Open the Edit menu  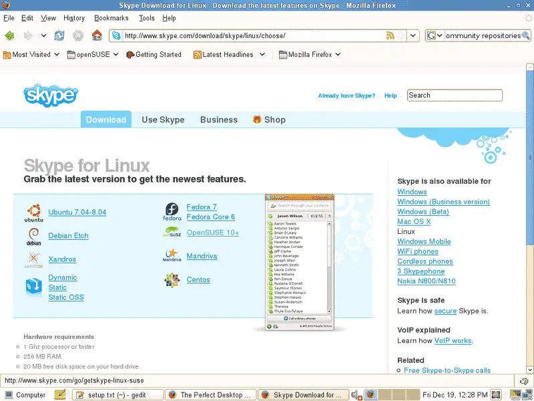click(27, 18)
